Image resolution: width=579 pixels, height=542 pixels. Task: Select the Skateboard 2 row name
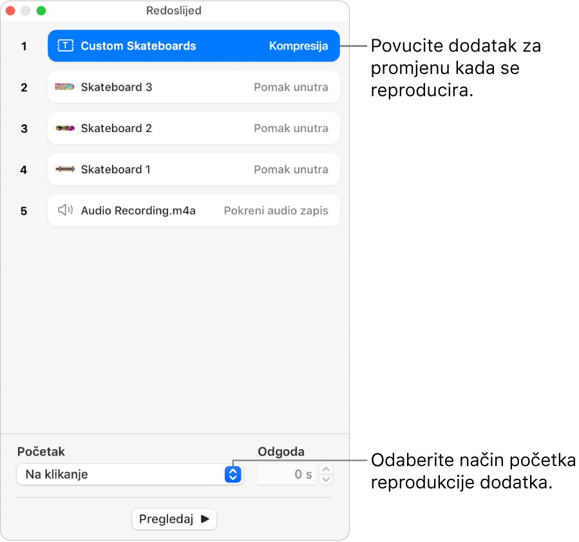point(117,128)
